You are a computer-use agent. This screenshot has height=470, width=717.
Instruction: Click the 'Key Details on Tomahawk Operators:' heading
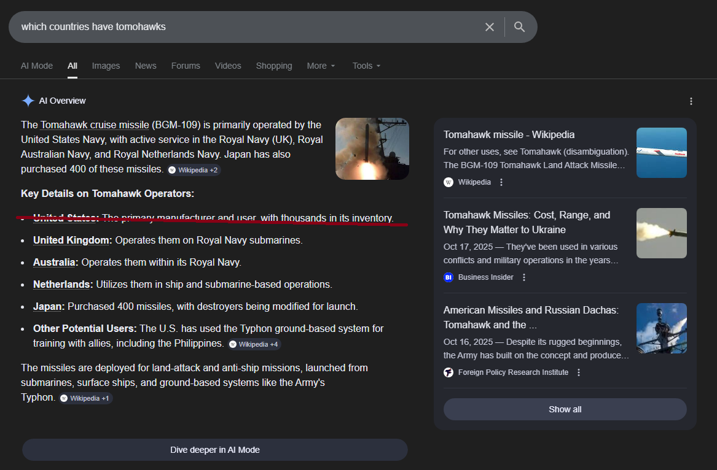(108, 194)
